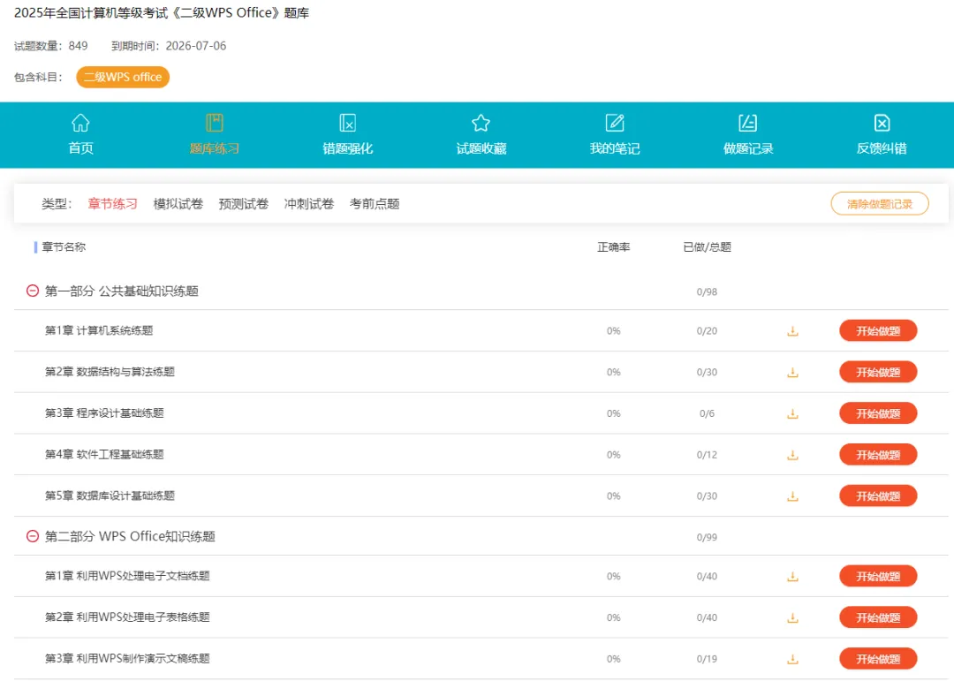Click 清除做题记录 button

coord(880,204)
